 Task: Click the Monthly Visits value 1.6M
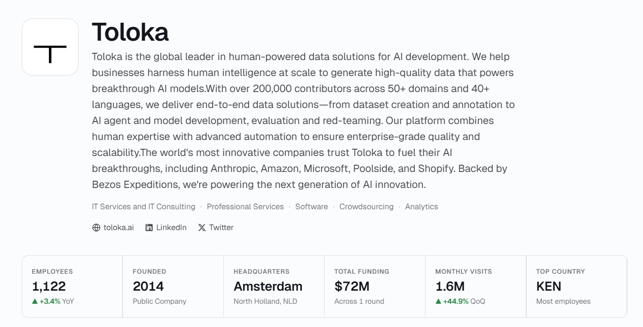450,286
